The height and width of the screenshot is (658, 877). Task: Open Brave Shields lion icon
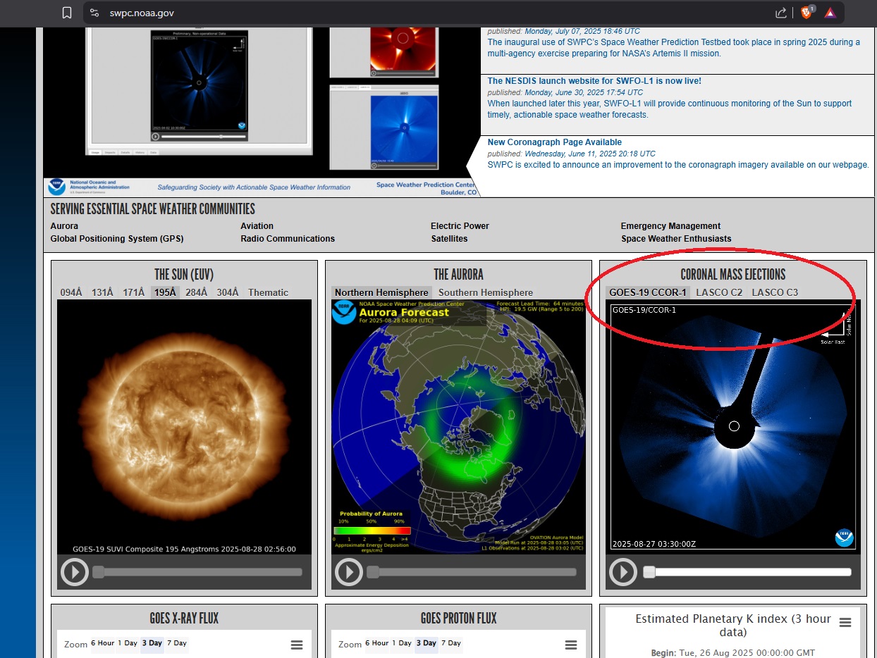pyautogui.click(x=807, y=13)
